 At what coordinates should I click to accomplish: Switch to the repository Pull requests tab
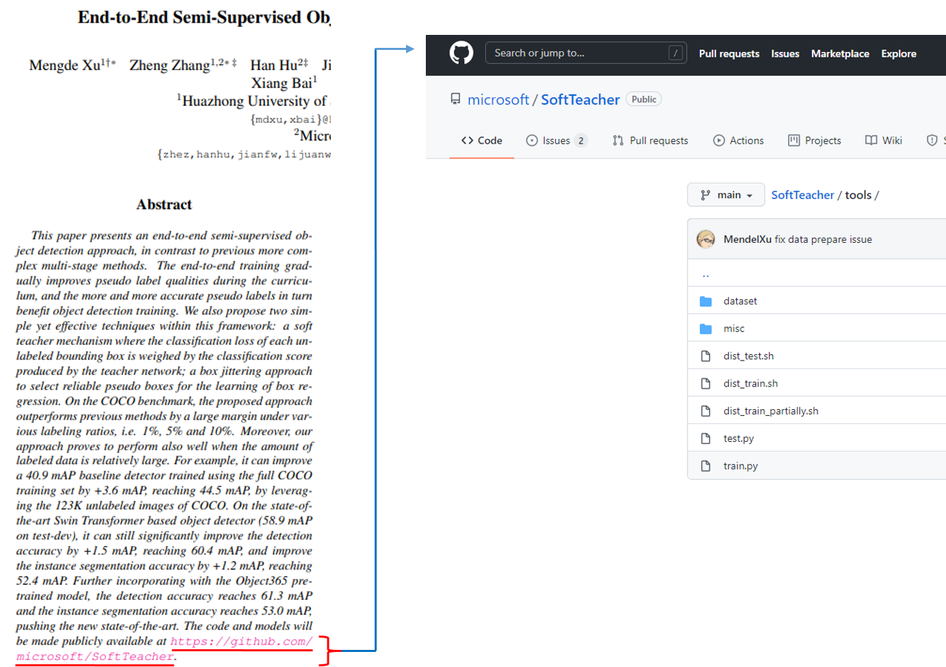[651, 140]
